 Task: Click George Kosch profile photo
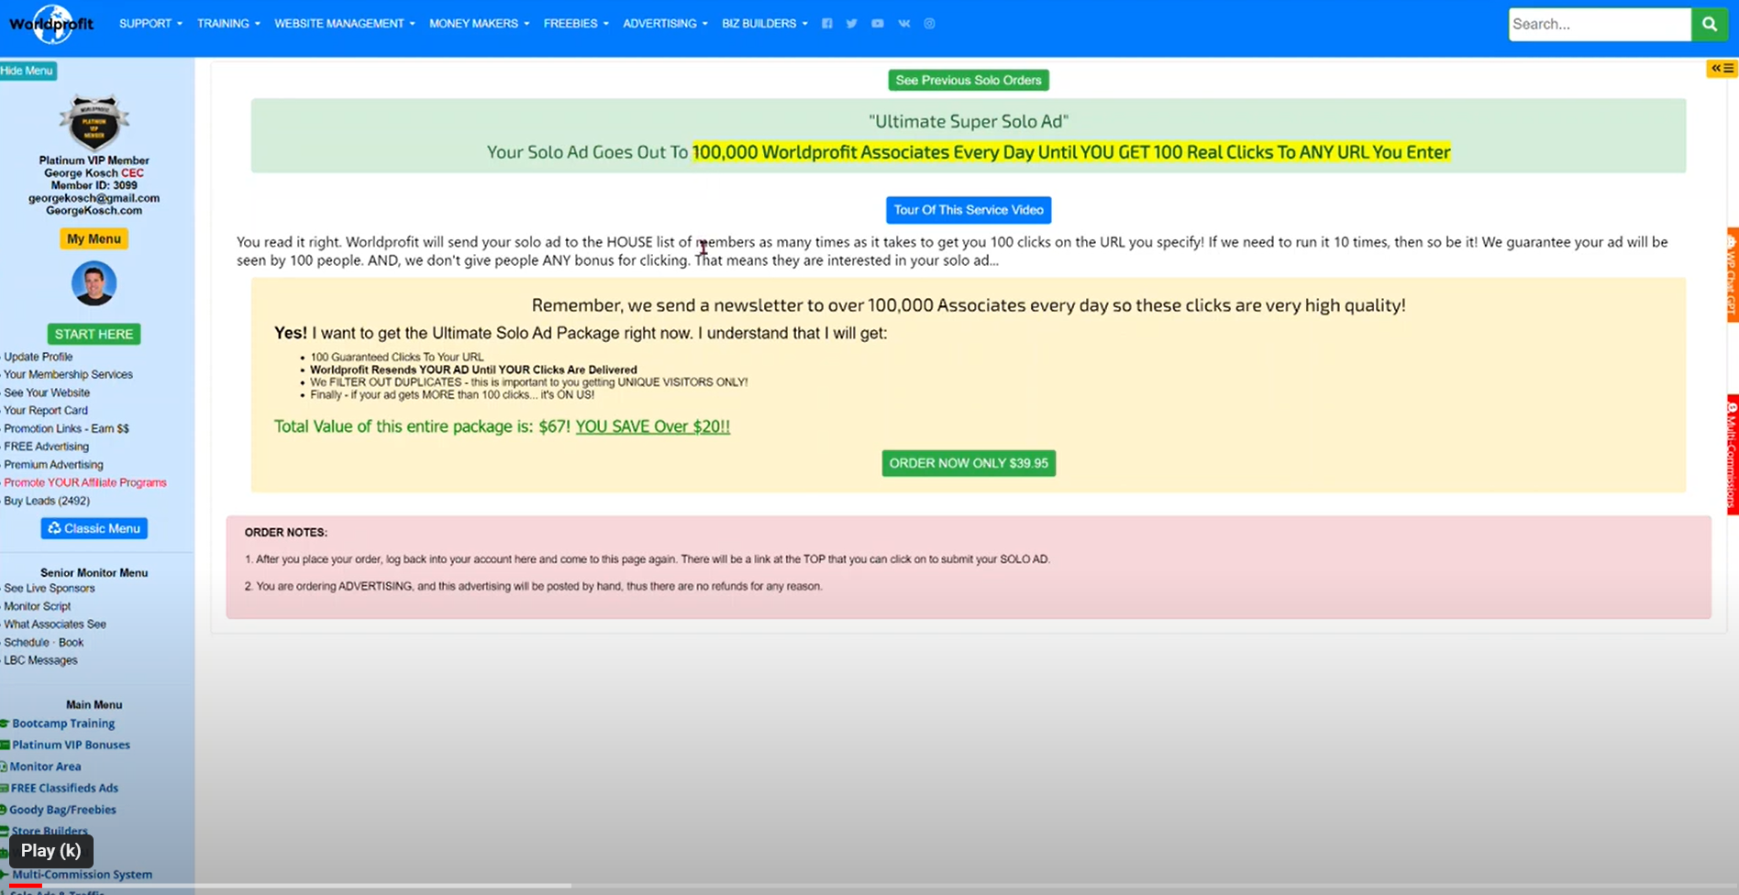(94, 283)
